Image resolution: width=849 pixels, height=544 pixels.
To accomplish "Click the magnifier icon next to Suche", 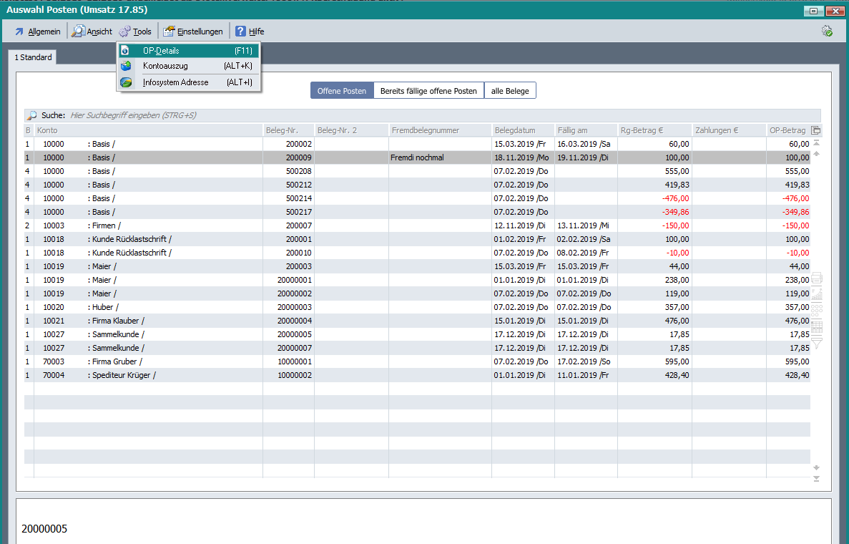I will click(x=31, y=115).
